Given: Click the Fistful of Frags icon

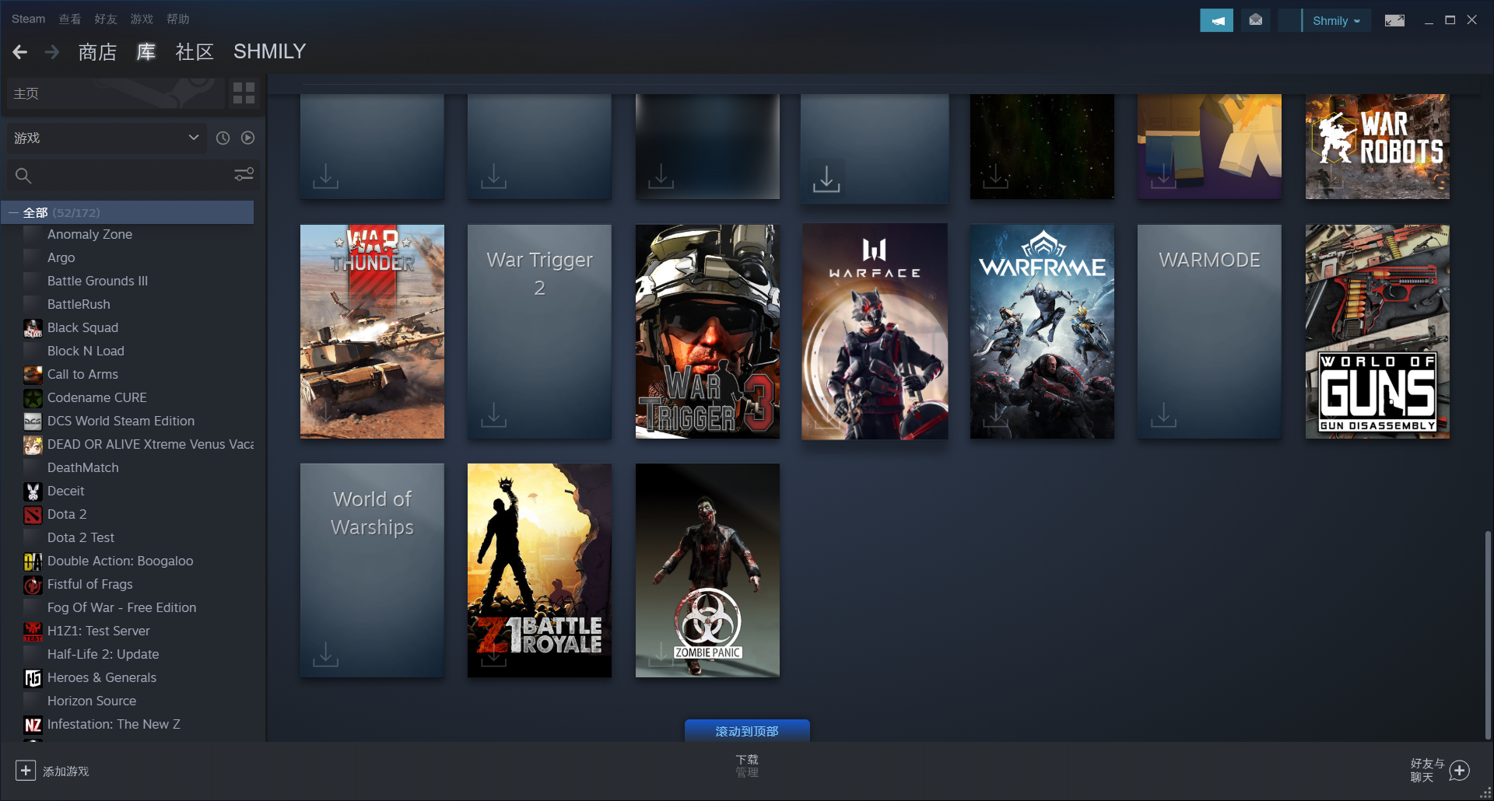Looking at the screenshot, I should tap(33, 585).
